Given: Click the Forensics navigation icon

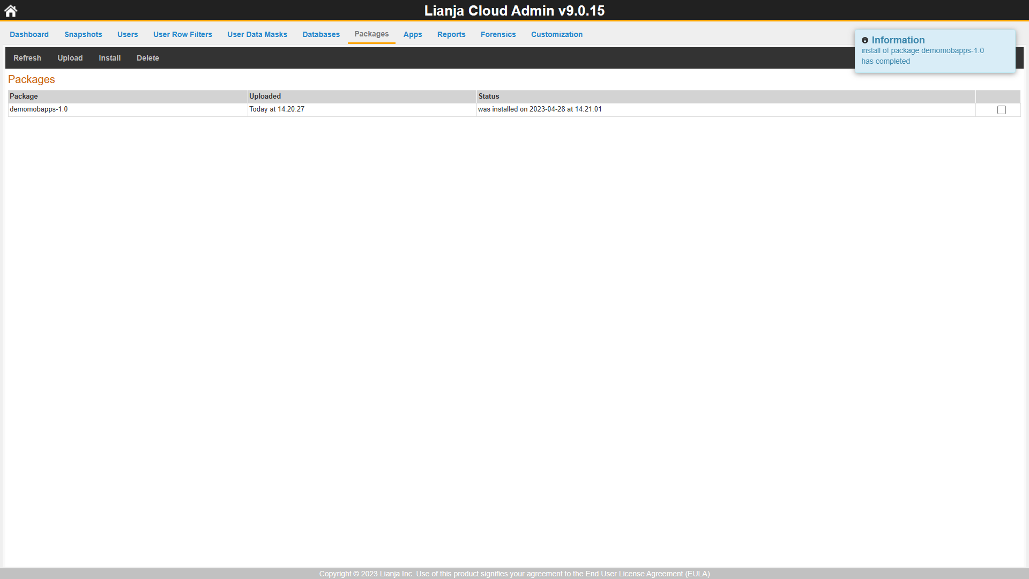Looking at the screenshot, I should point(497,34).
